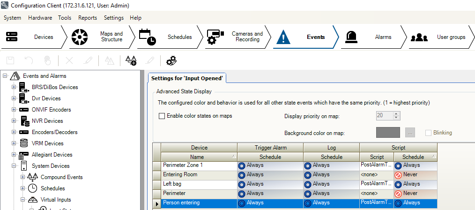Expand the BRS/DiBos Devices tree node

click(14, 87)
